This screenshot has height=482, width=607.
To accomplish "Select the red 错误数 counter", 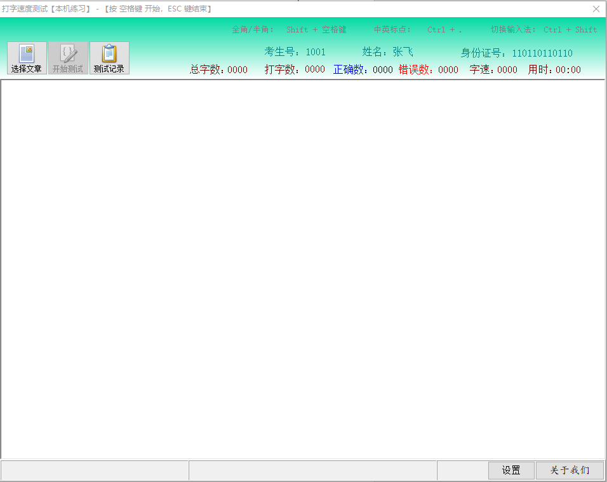I will coord(428,70).
